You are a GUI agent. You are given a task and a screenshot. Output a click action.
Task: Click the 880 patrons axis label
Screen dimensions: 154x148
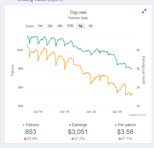tap(21, 87)
